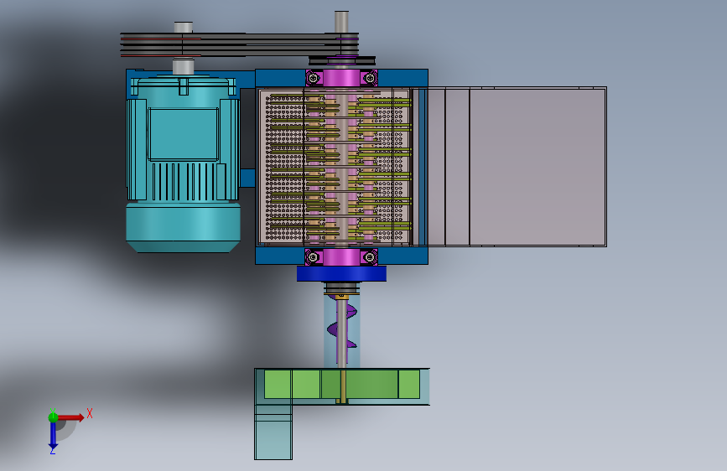The height and width of the screenshot is (471, 727).
Task: Click the red X axis of the triad
Action: 71,417
